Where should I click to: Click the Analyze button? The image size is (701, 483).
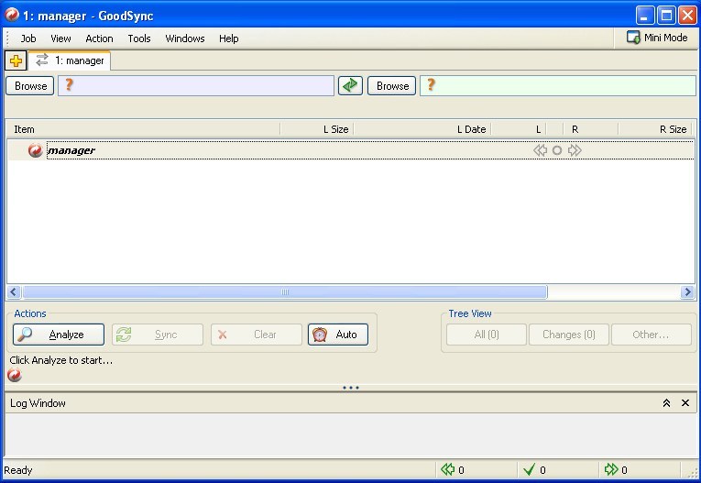59,335
